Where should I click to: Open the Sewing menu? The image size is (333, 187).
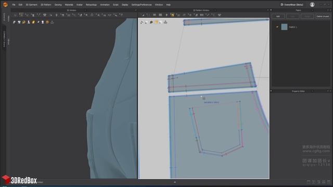click(58, 5)
